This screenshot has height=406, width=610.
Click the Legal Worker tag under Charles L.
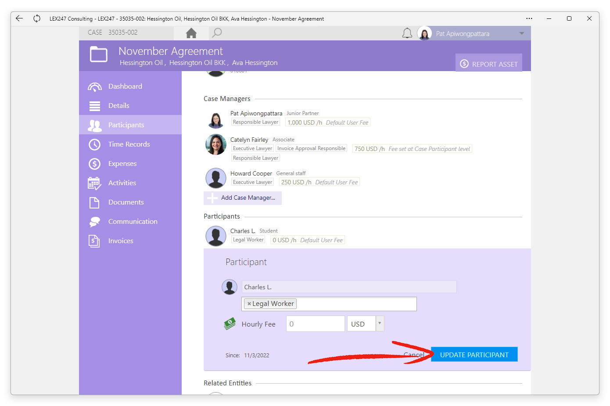pyautogui.click(x=248, y=240)
